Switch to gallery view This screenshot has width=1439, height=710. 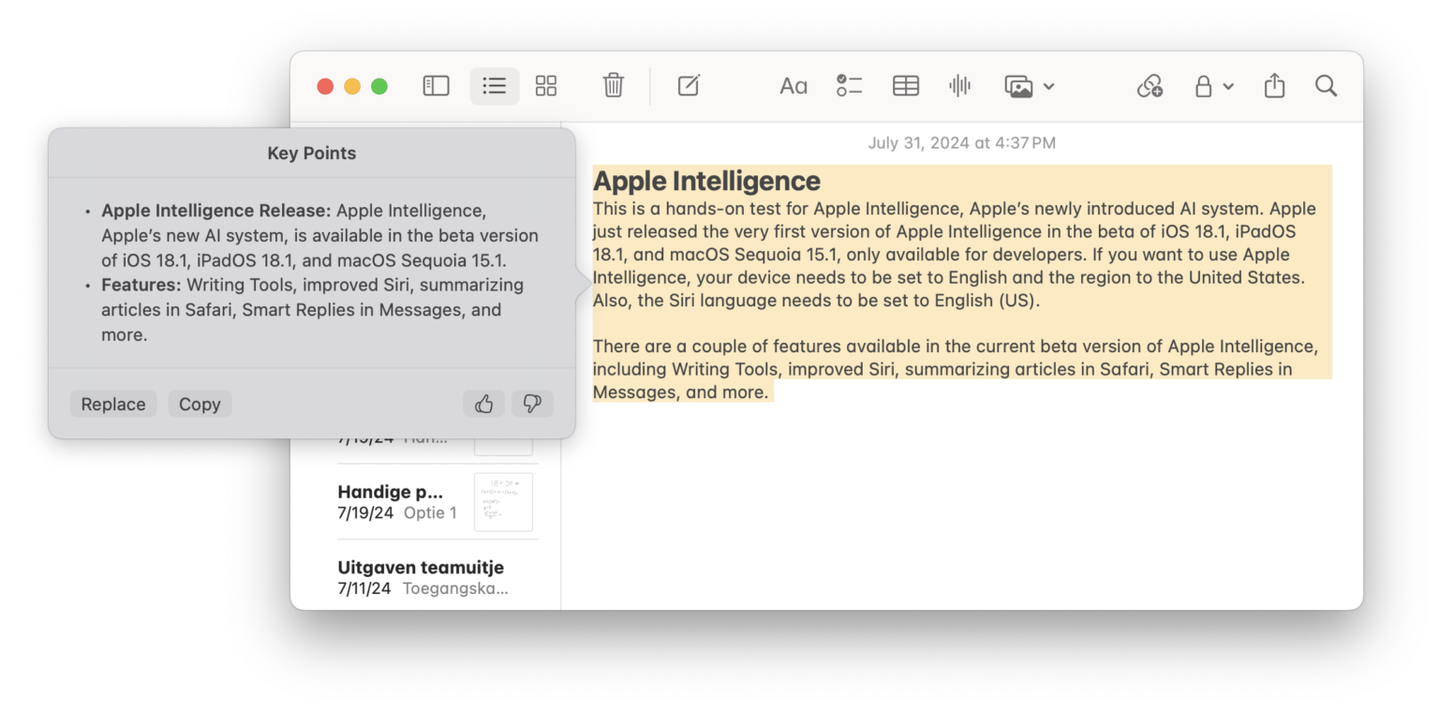[x=546, y=85]
